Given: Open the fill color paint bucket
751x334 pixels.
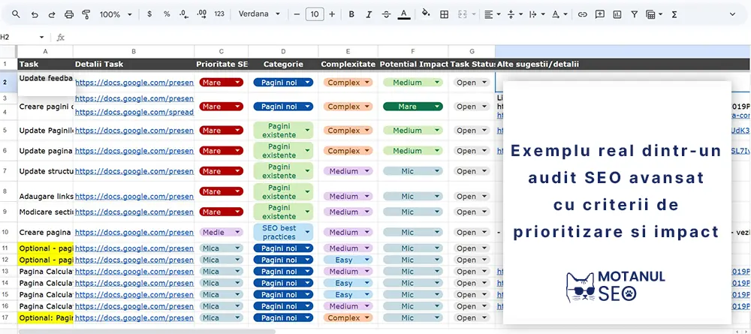Looking at the screenshot, I should [426, 14].
